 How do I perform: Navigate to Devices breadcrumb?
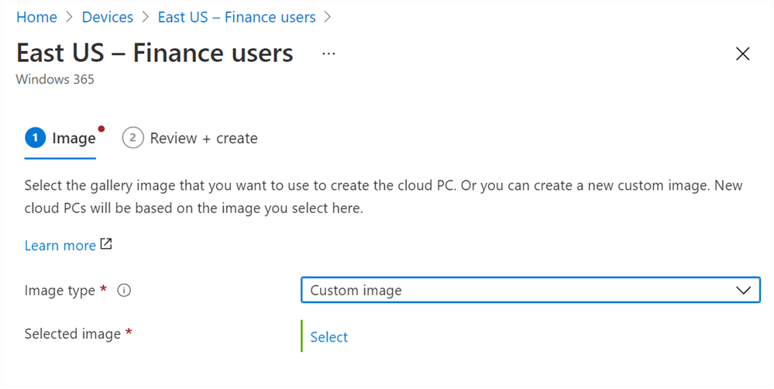pos(107,17)
